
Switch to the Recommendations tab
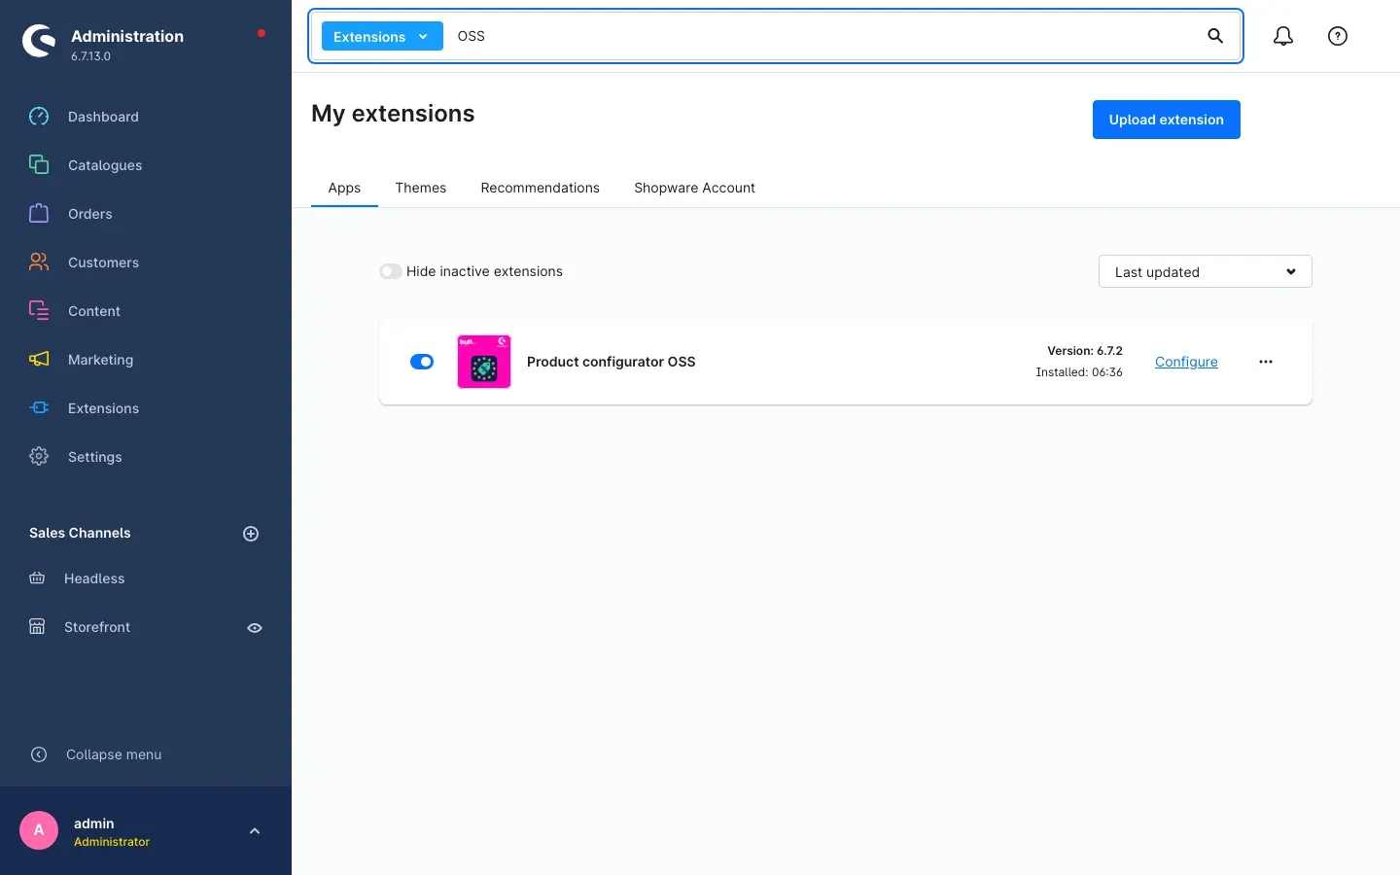541,188
